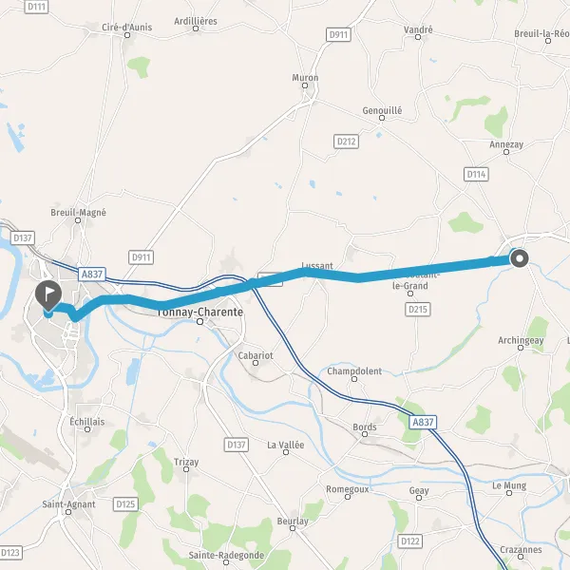Click the blue route line near Lussant
Image resolution: width=570 pixels, height=570 pixels.
305,273
